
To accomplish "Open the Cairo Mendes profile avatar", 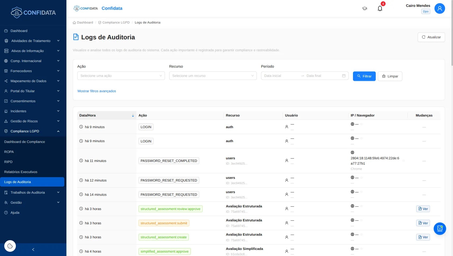I will (x=440, y=8).
